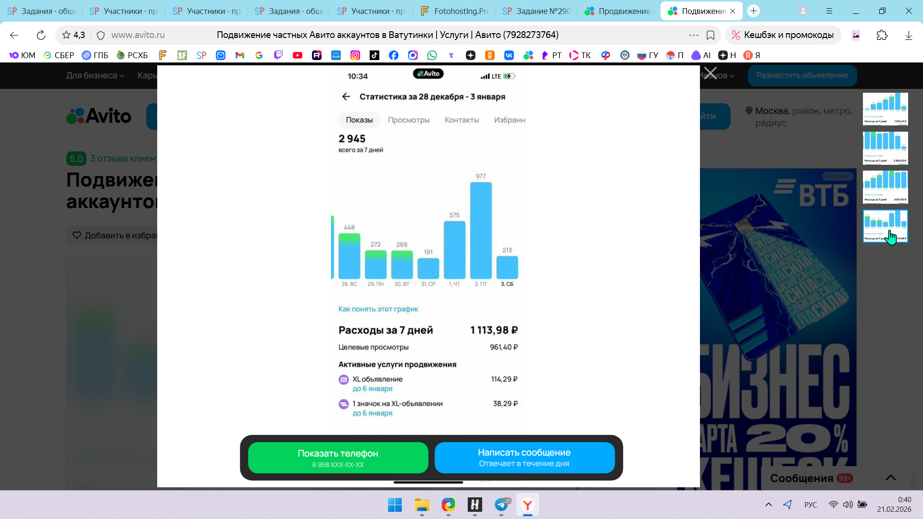
Task: Select the second gallery thumbnail
Action: coord(885,148)
